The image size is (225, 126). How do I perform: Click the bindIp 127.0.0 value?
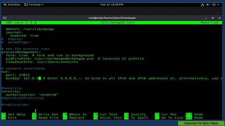coord(31,78)
